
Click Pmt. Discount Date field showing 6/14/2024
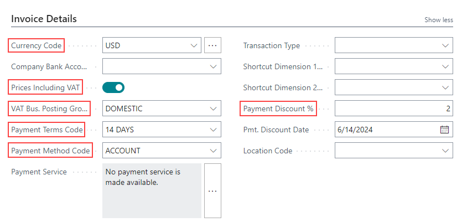point(386,130)
